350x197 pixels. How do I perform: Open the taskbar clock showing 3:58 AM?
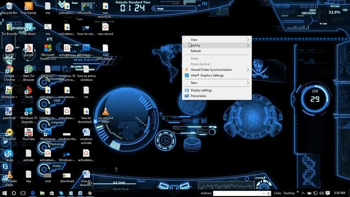pos(340,193)
